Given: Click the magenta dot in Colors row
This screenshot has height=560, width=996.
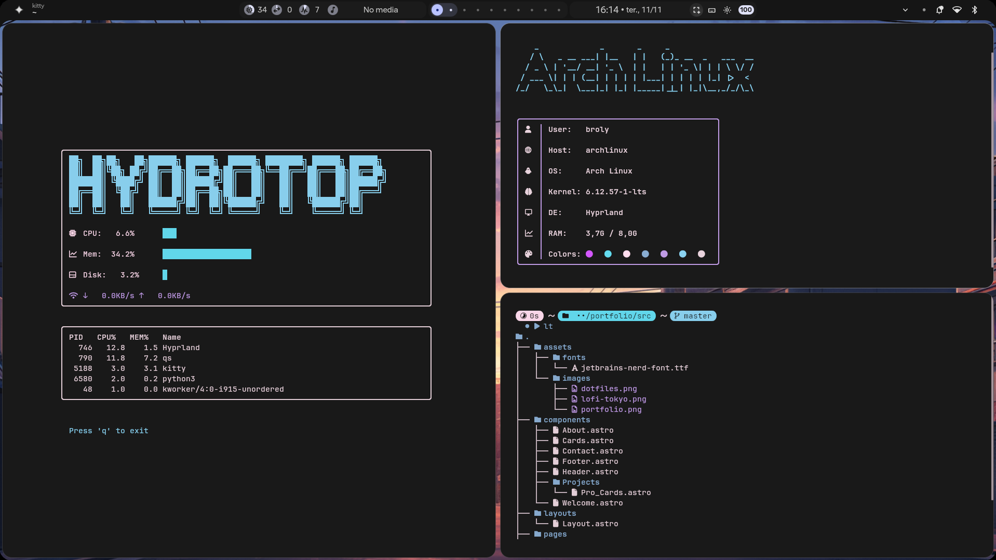Looking at the screenshot, I should point(589,254).
